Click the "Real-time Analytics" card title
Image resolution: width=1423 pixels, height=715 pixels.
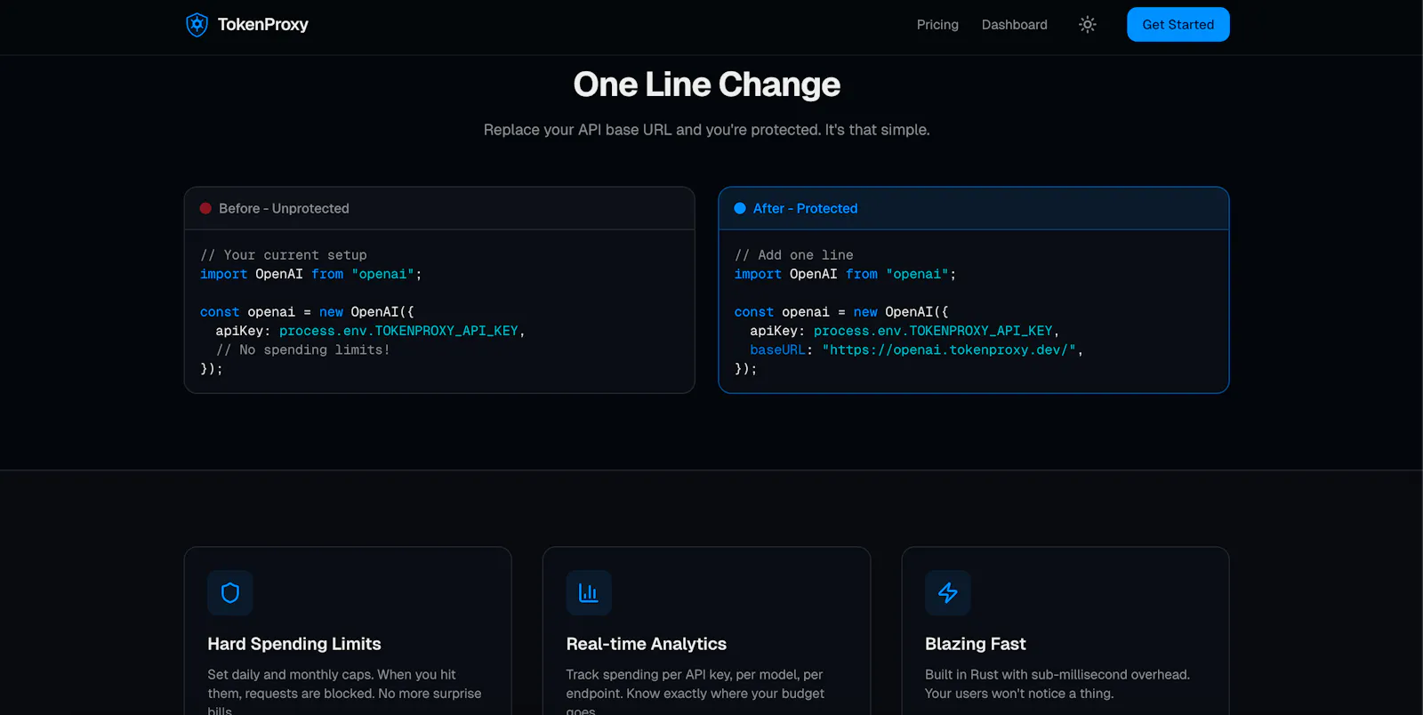[647, 644]
